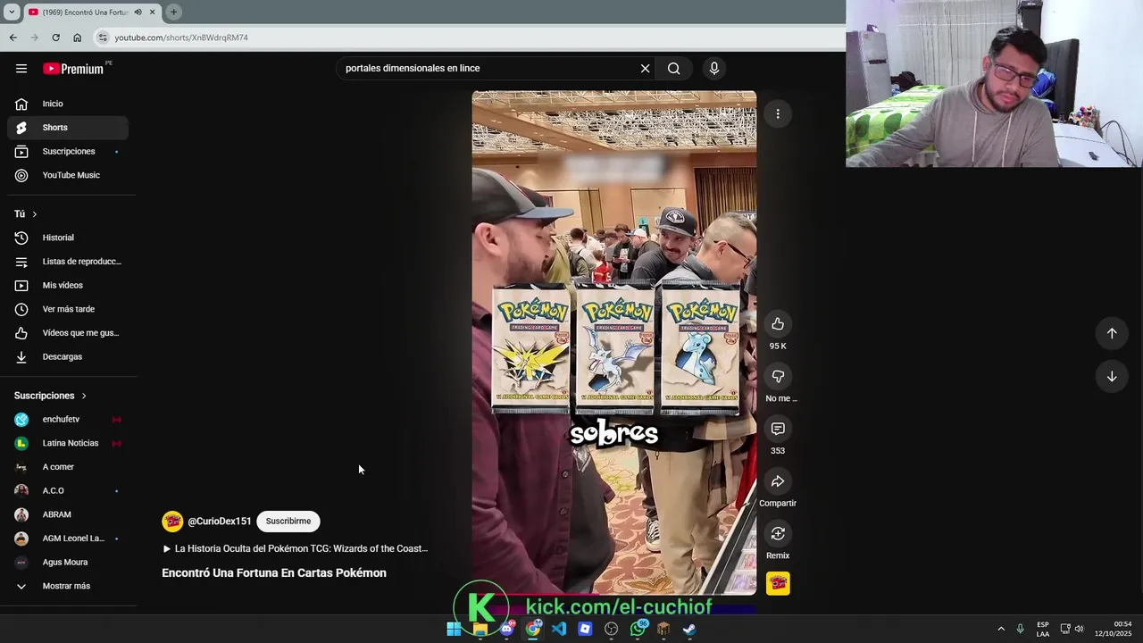Screen dimensions: 1143x643
Task: Go to the previous Short with up arrow
Action: [x=1112, y=333]
